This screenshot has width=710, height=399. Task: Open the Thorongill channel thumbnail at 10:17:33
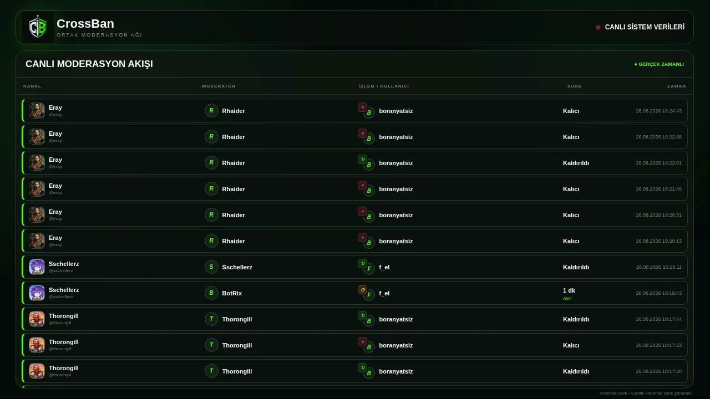pyautogui.click(x=37, y=345)
